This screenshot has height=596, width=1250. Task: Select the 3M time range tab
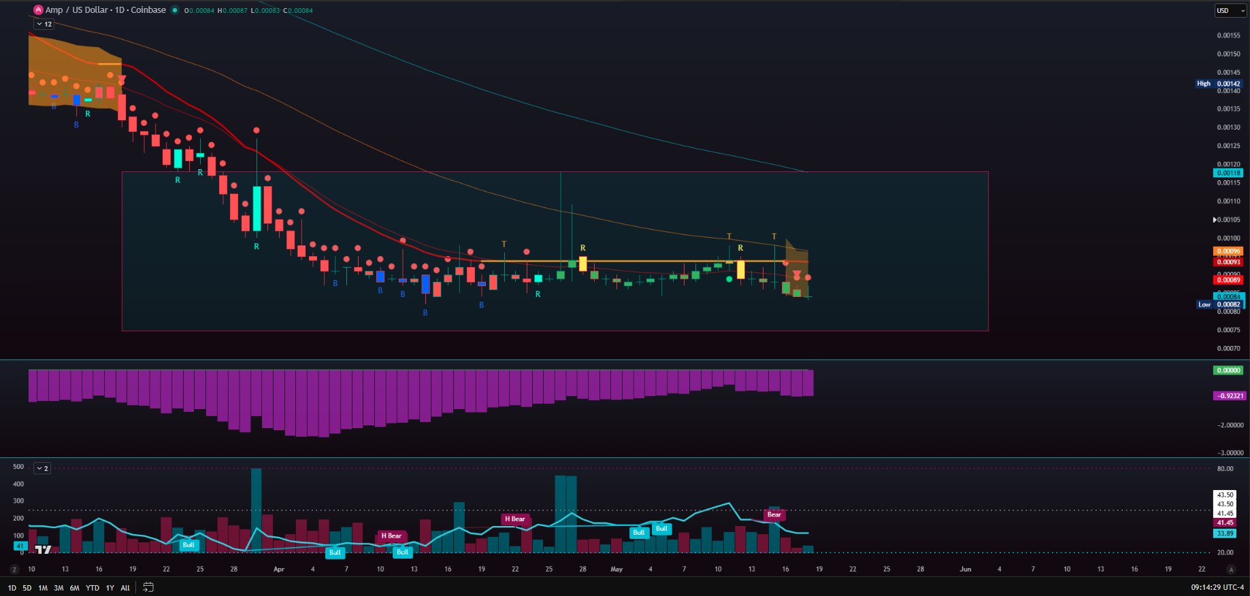(x=59, y=588)
